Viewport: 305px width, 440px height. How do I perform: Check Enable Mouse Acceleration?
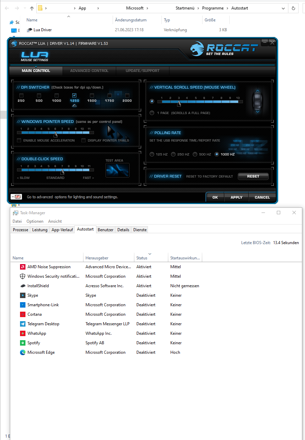(19, 140)
